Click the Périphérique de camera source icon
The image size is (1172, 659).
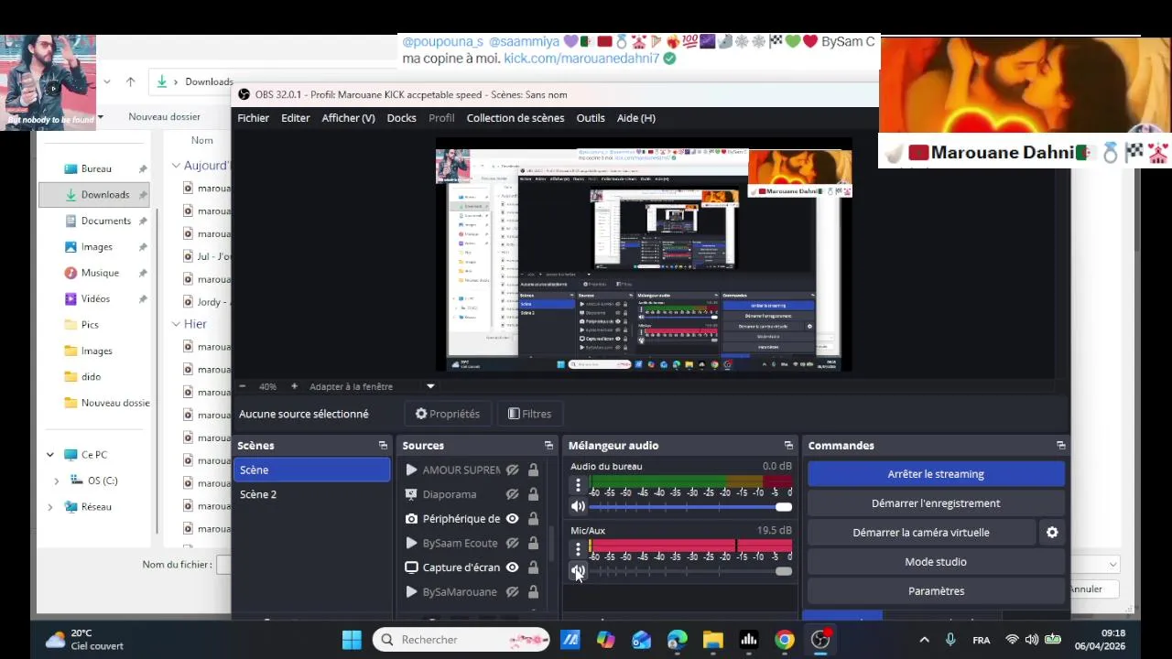(x=411, y=518)
